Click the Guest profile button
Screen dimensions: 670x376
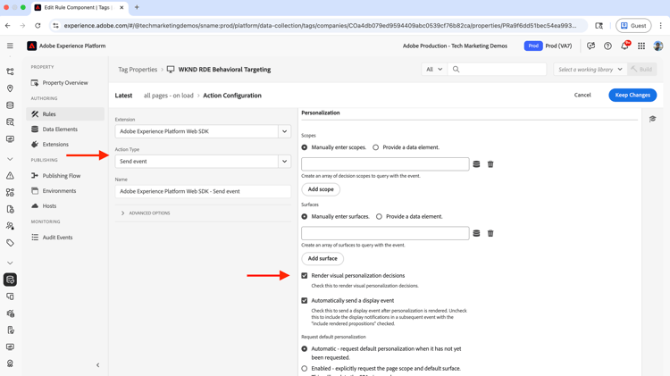(633, 26)
